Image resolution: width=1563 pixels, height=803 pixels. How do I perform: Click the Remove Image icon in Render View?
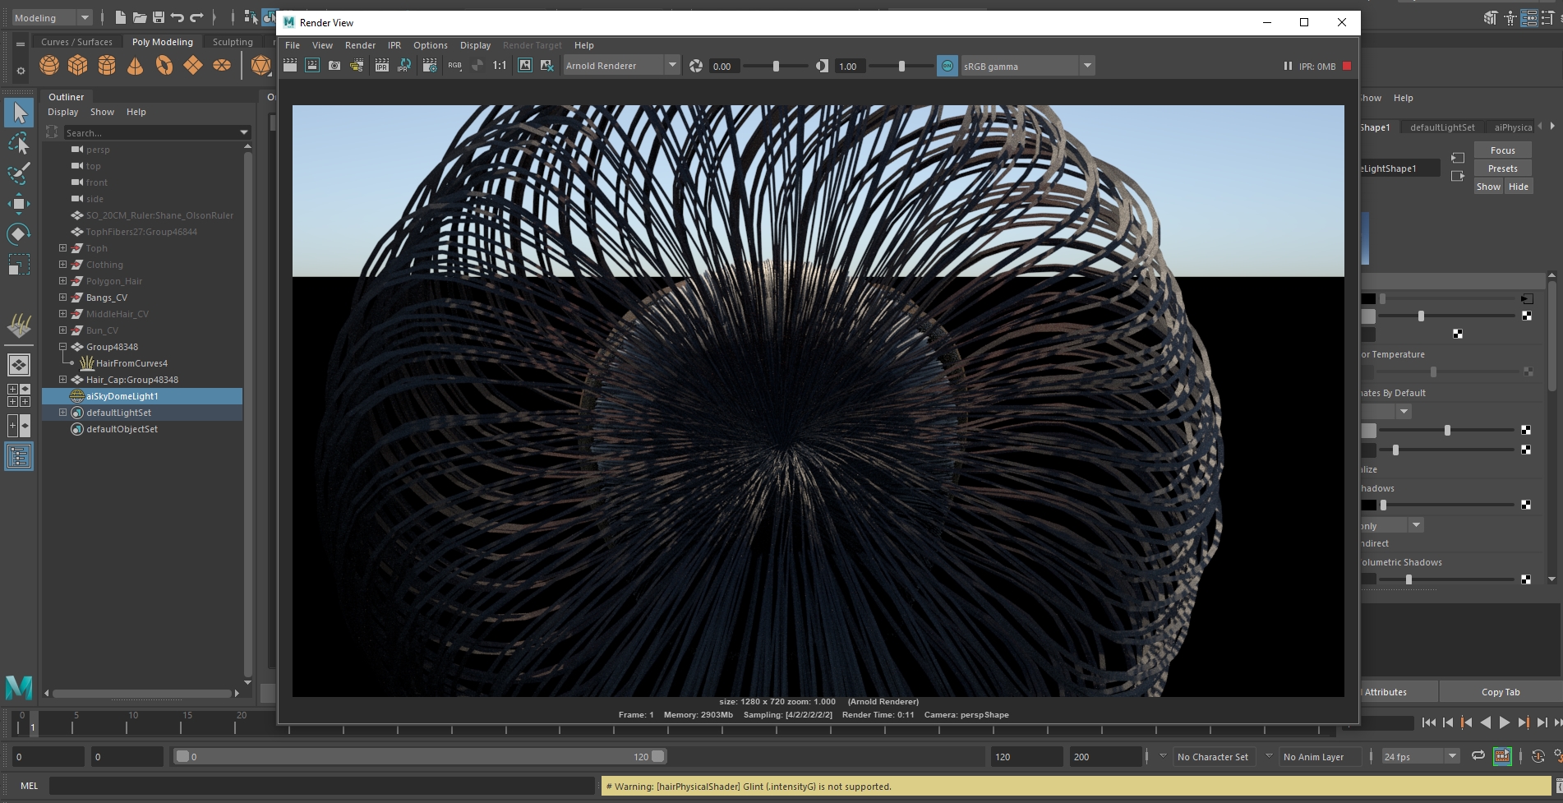click(x=546, y=66)
